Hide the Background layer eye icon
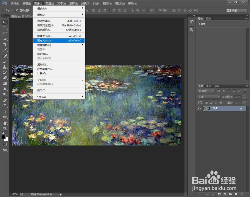Screen dimensions: 250x197 (x=199, y=108)
